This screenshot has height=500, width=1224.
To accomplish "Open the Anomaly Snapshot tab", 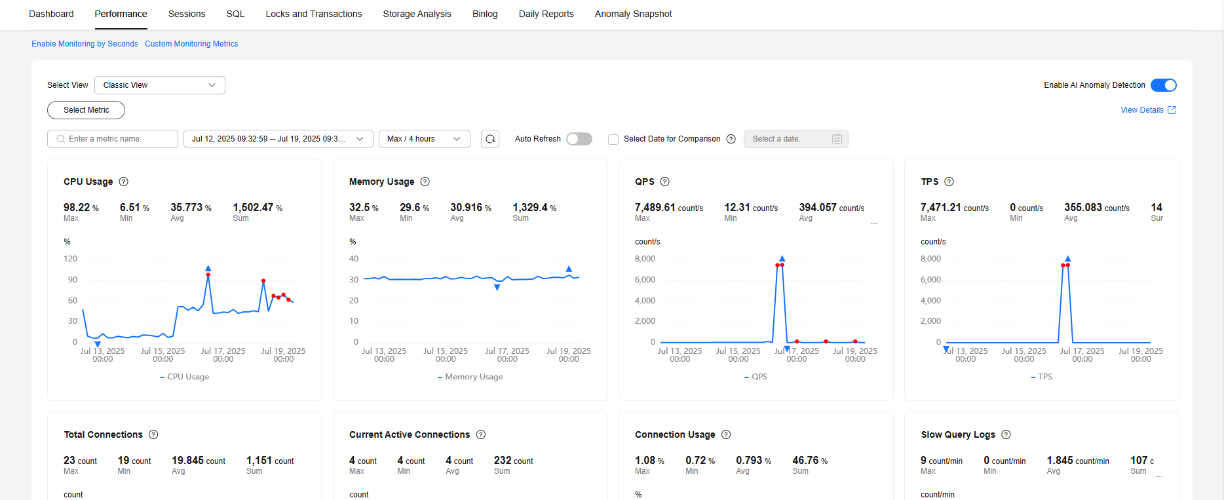I will pos(634,14).
